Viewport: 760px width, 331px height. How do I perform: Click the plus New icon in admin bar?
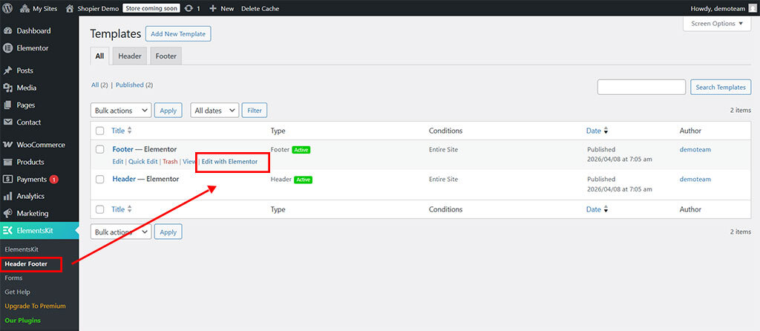tap(213, 8)
